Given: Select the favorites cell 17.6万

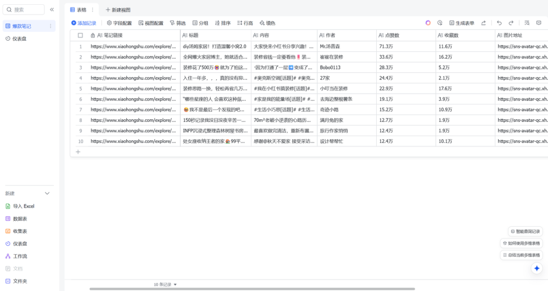Looking at the screenshot, I should pyautogui.click(x=465, y=89).
